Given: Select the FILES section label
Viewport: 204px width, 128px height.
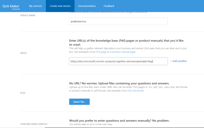Looking at the screenshot, I should 23,93.
